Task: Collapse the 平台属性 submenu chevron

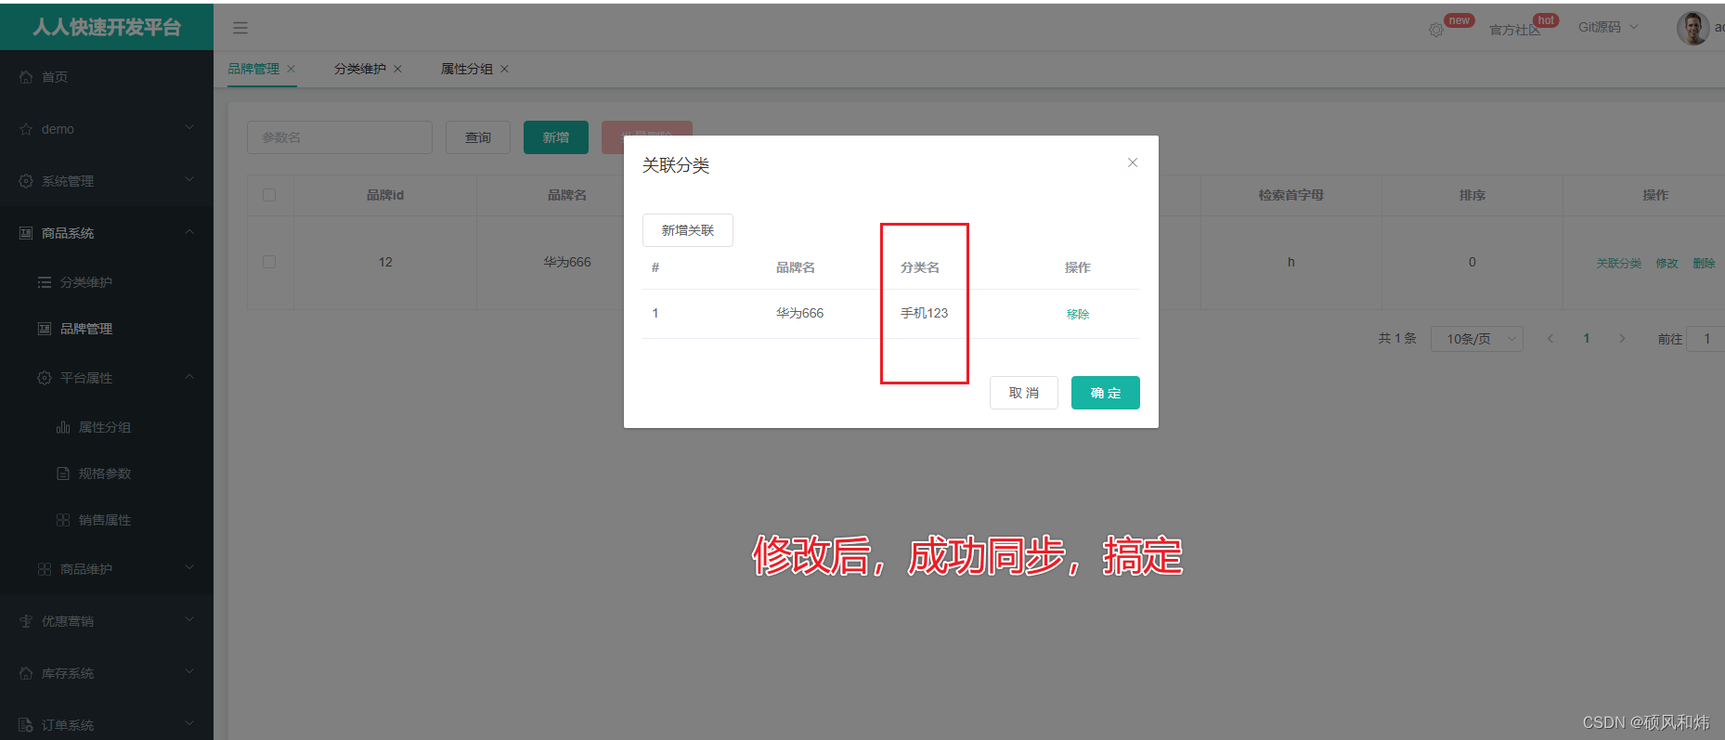Action: [x=189, y=376]
